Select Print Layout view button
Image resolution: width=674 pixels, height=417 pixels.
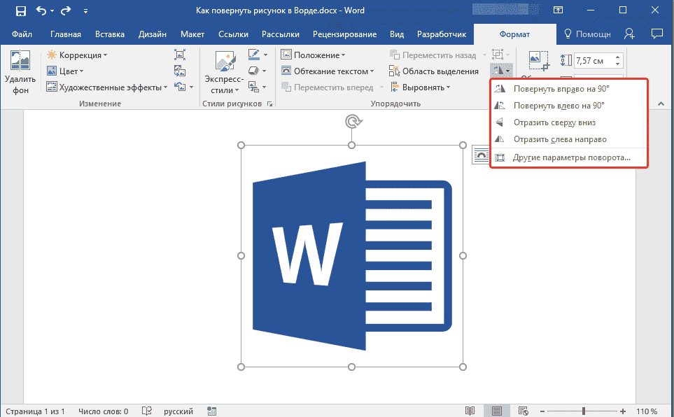click(x=496, y=411)
